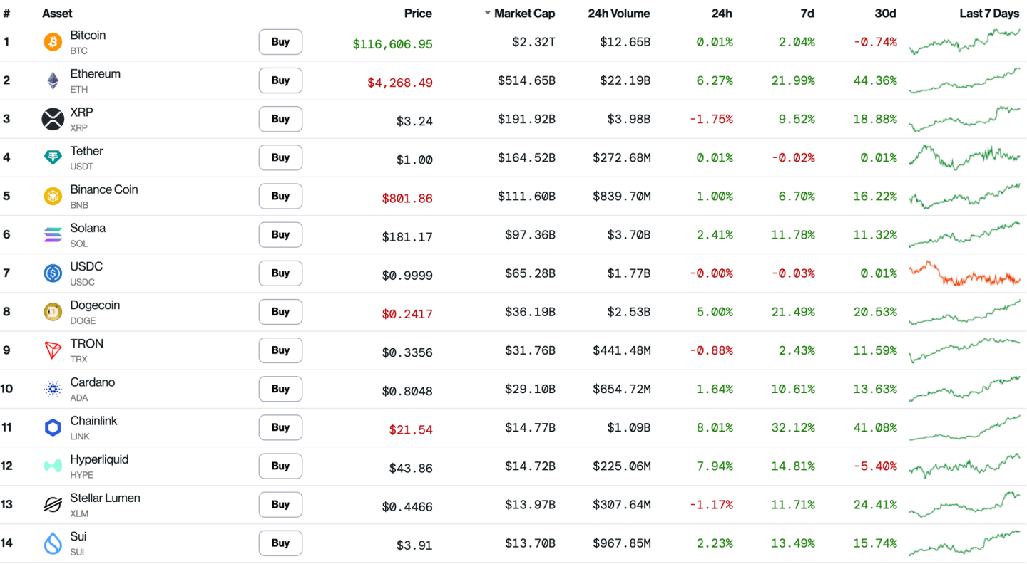The height and width of the screenshot is (564, 1027).
Task: Click Buy in the Sui row
Action: tap(280, 543)
